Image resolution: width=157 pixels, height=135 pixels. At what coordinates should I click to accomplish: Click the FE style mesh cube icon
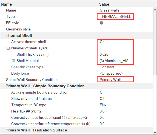click(x=101, y=23)
